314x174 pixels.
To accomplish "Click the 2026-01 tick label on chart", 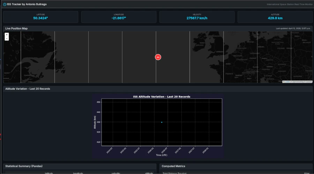I will point(151,150).
